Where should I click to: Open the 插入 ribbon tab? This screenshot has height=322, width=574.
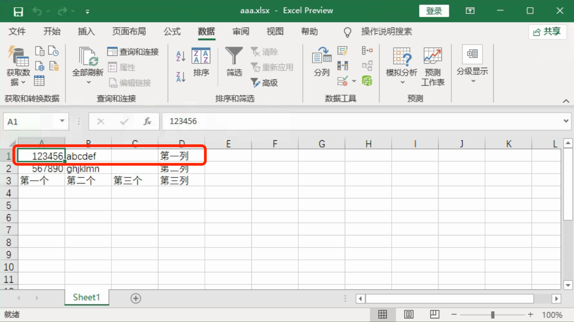[86, 32]
